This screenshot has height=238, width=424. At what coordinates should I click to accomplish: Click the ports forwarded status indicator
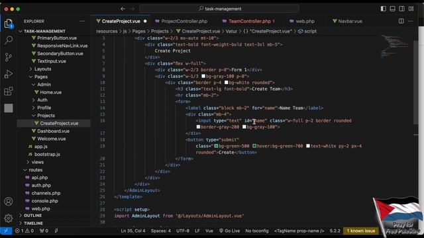tap(44, 231)
